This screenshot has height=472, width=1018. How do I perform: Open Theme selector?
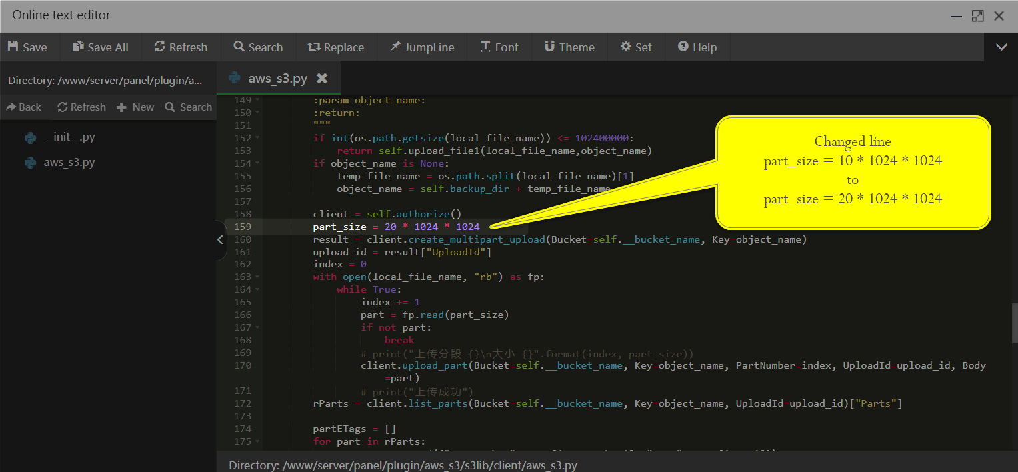pyautogui.click(x=569, y=47)
